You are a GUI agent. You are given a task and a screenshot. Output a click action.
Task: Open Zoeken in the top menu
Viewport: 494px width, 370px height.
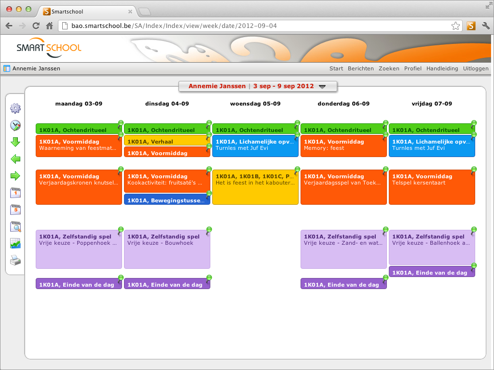tap(389, 68)
